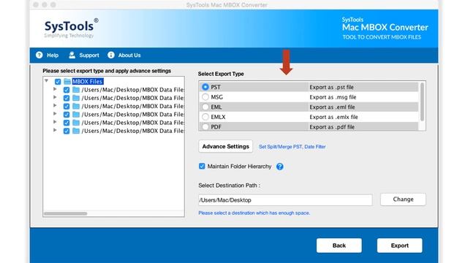This screenshot has width=468, height=263.
Task: Select EML export type radio button
Action: tap(205, 107)
